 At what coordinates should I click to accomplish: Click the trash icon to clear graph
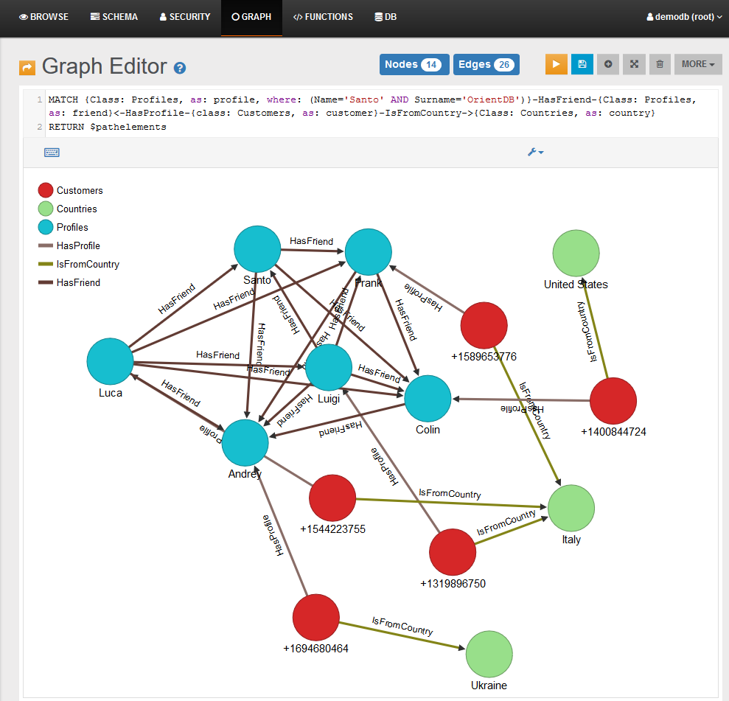[x=660, y=64]
